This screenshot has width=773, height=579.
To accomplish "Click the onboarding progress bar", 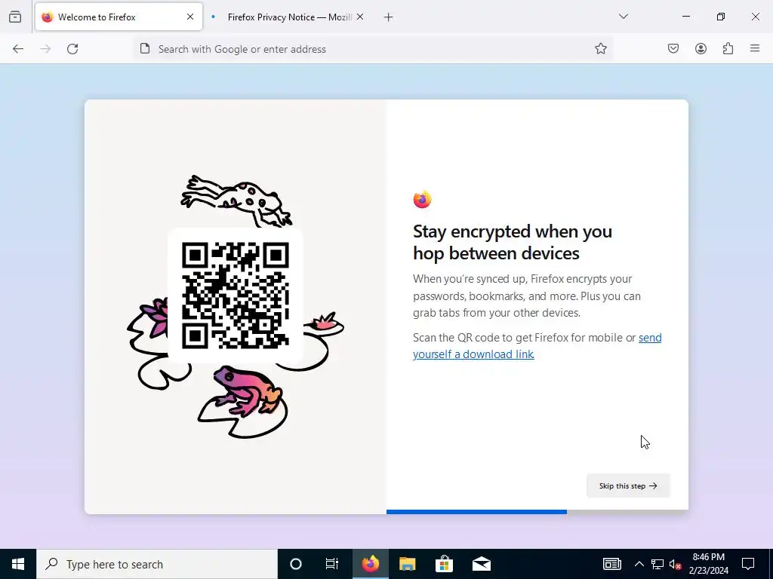I will click(x=537, y=512).
